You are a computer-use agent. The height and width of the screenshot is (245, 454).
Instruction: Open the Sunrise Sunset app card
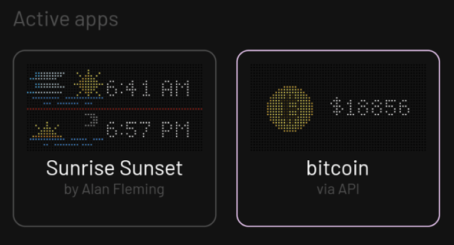click(x=114, y=138)
